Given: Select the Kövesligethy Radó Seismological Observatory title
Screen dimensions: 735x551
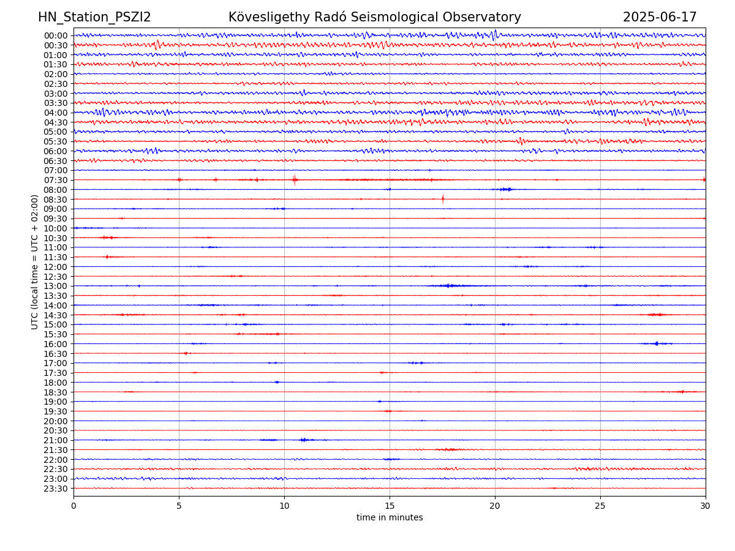Looking at the screenshot, I should [x=374, y=18].
